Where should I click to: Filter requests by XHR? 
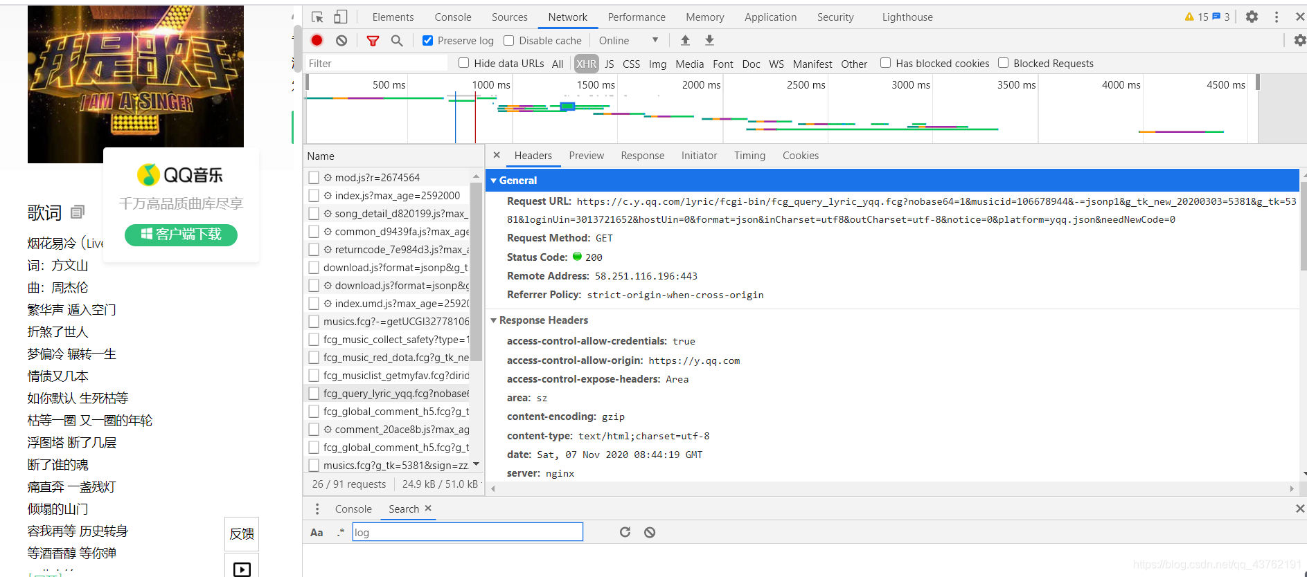pyautogui.click(x=586, y=64)
